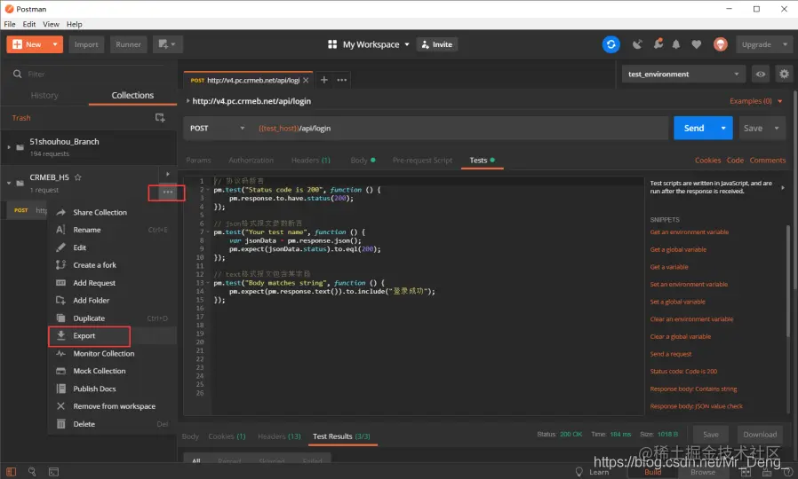798x479 pixels.
Task: Open the environment quick look eye
Action: click(761, 75)
